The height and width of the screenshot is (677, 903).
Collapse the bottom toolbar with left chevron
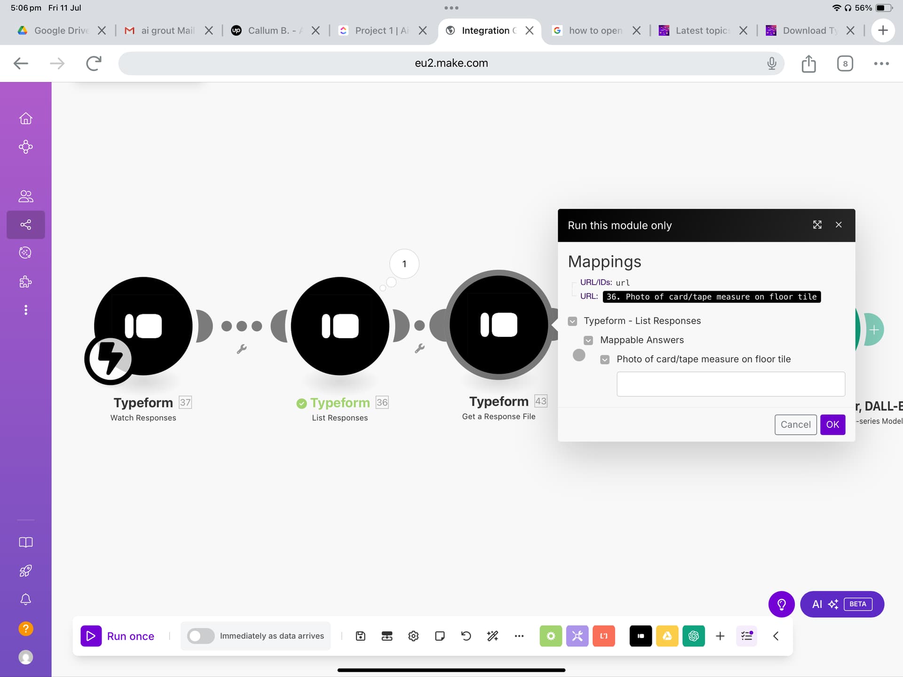tap(776, 636)
